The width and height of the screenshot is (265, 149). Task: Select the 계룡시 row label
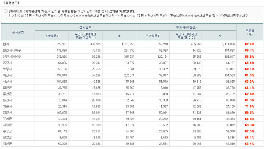point(7,106)
